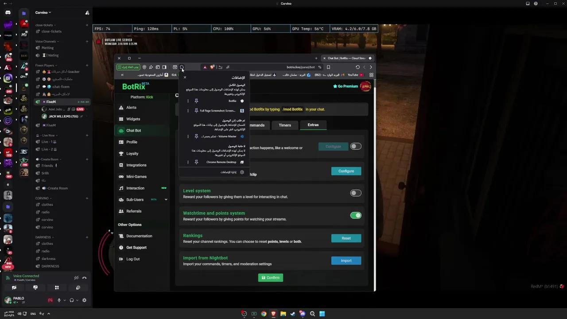Open the chat-fivem channel in Discord

(x=61, y=87)
